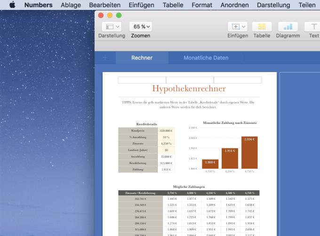Click the green fullscreen window button
320x236 pixels.
click(119, 16)
